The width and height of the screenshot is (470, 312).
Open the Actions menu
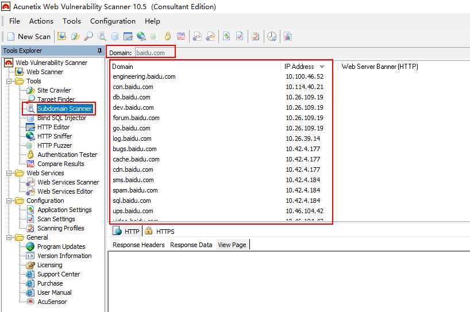coord(41,21)
